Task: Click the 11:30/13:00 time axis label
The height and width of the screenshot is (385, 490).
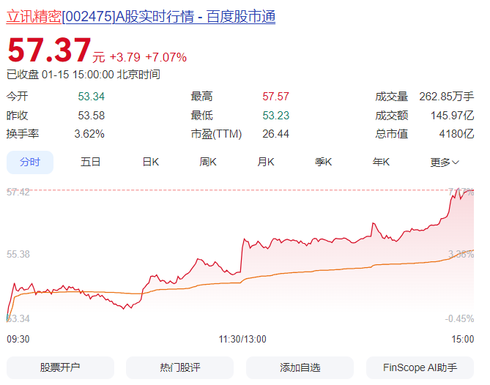Action: coord(242,339)
